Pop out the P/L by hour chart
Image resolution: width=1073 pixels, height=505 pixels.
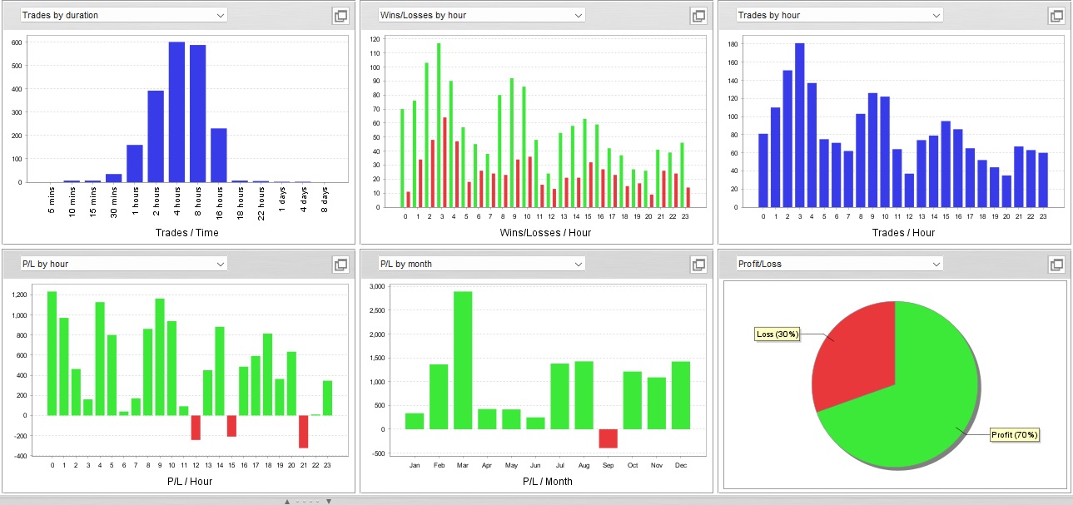tap(340, 265)
